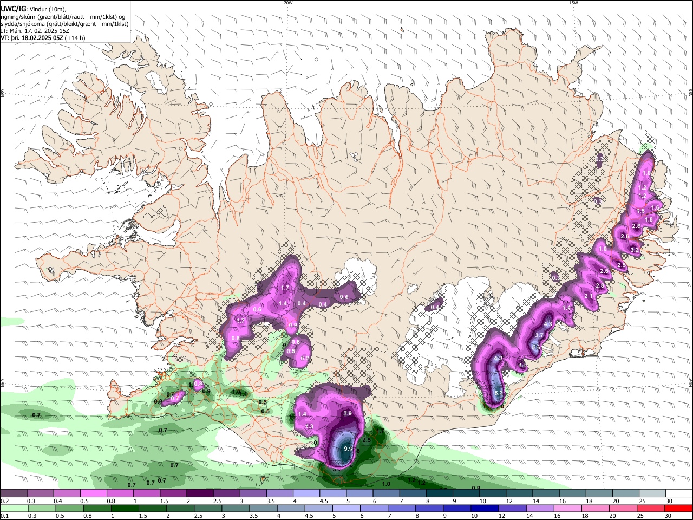Image resolution: width=693 pixels, height=520 pixels.
Task: Click the 3.7 value on the southeast coast band
Action: click(539, 336)
